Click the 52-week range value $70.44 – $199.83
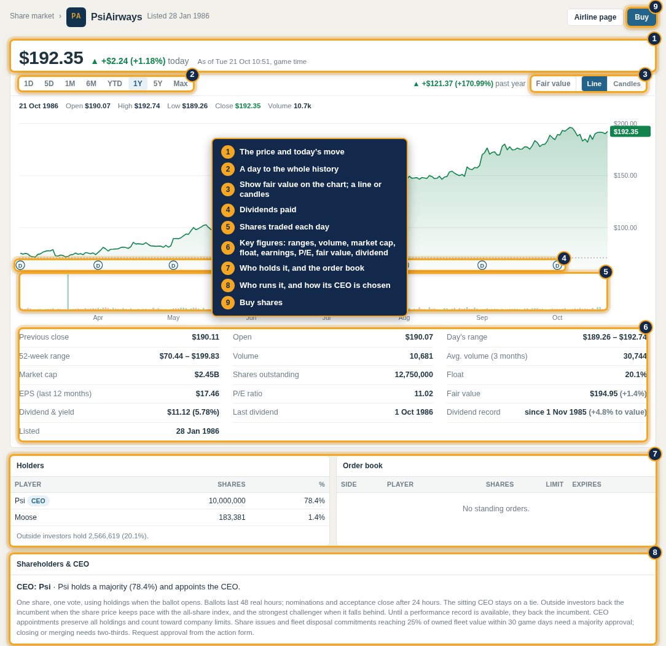 point(189,356)
